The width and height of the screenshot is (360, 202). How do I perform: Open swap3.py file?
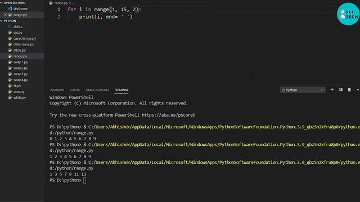(x=21, y=74)
